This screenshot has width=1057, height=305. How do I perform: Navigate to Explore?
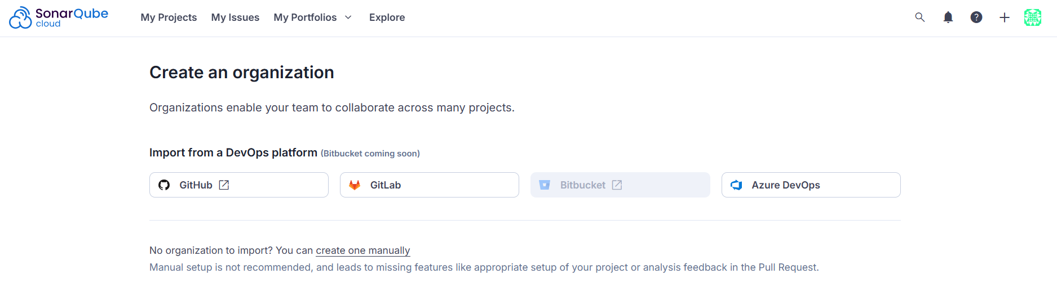pos(387,17)
